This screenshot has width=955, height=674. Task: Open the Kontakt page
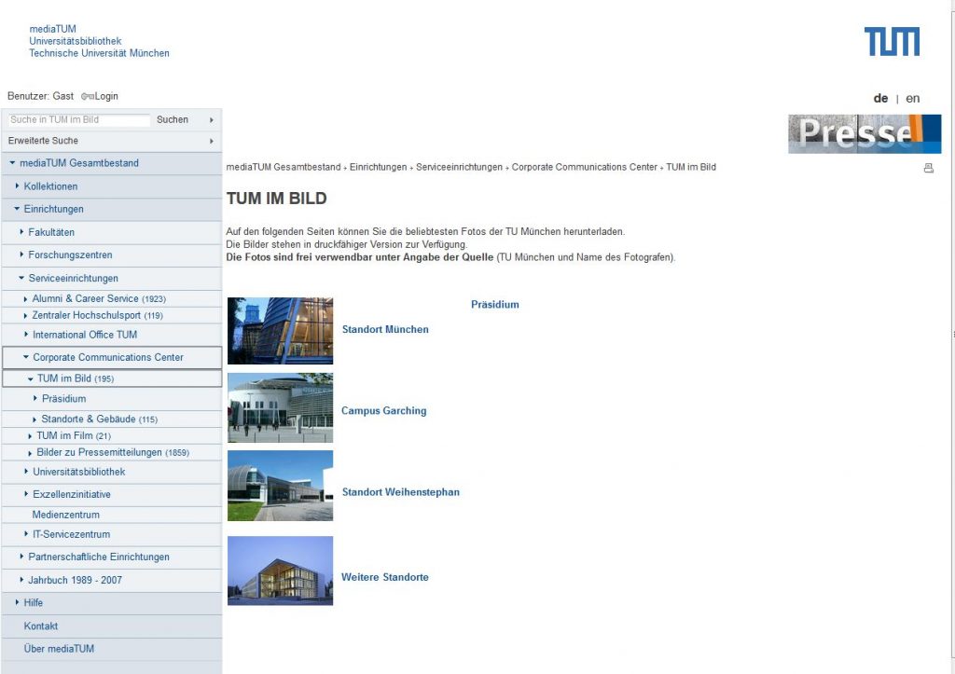click(41, 626)
